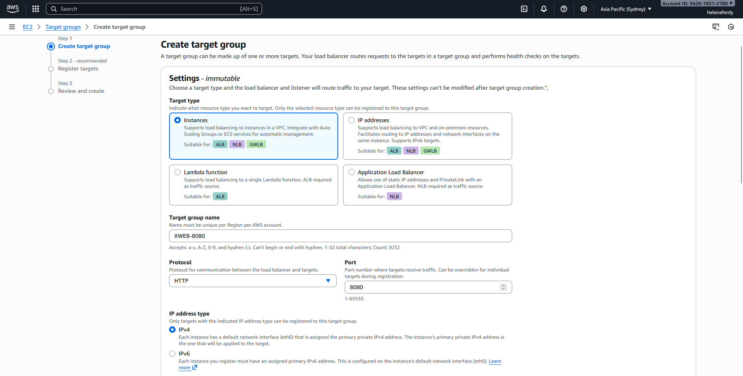Select Application Load Balancer target type
Screen dimensions: 743x376
click(351, 172)
